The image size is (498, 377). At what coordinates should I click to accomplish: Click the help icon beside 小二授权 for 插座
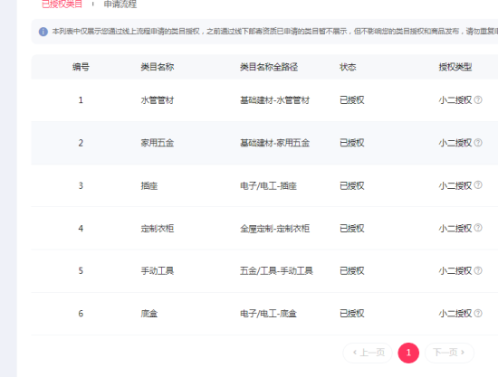point(478,185)
